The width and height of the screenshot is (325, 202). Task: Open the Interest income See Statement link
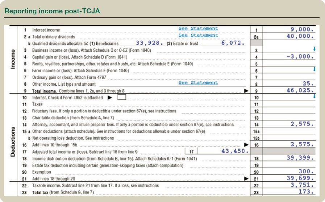(198, 28)
